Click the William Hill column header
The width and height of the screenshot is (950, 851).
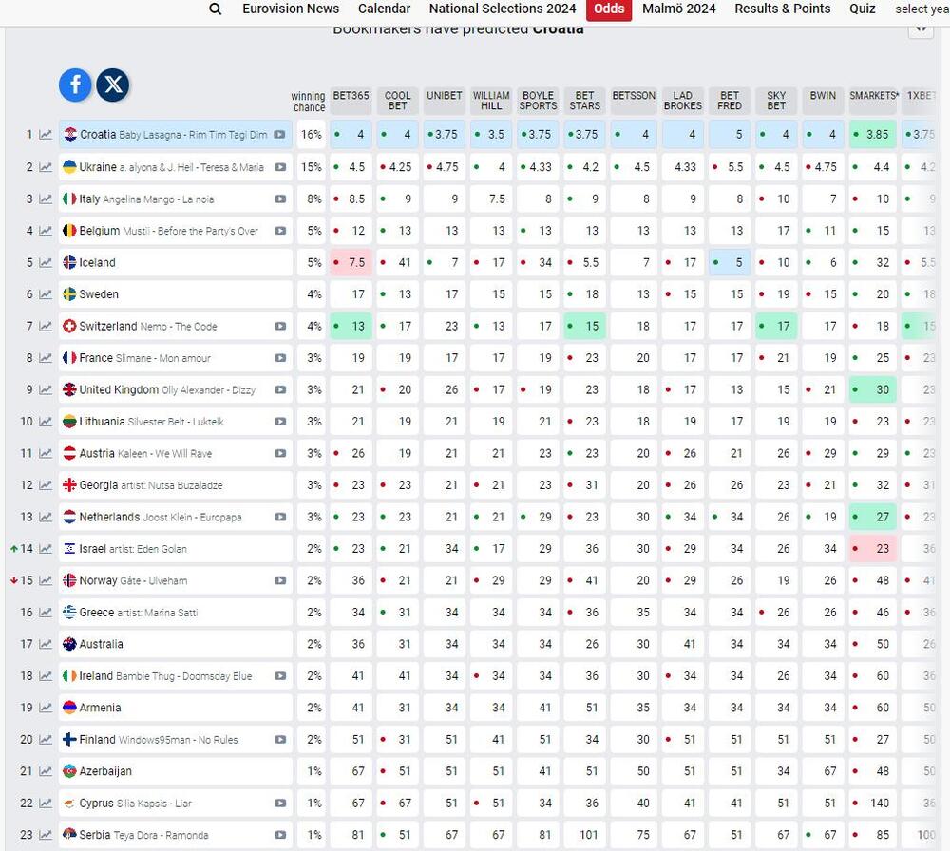(x=491, y=101)
